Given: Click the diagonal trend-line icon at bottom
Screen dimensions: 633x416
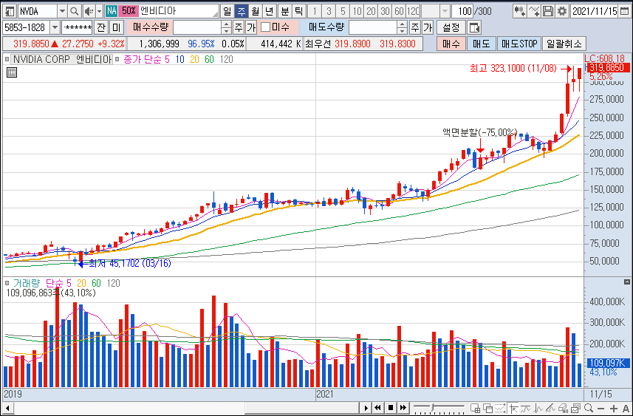Looking at the screenshot, I should point(551,408).
